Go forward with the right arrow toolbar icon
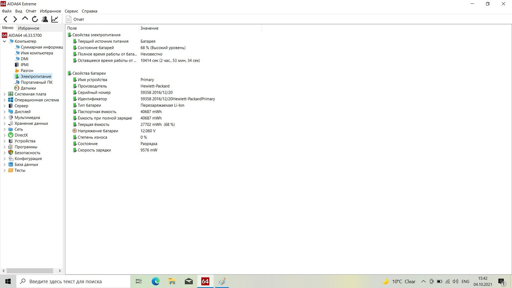Screen dimensions: 512x288 [15, 20]
